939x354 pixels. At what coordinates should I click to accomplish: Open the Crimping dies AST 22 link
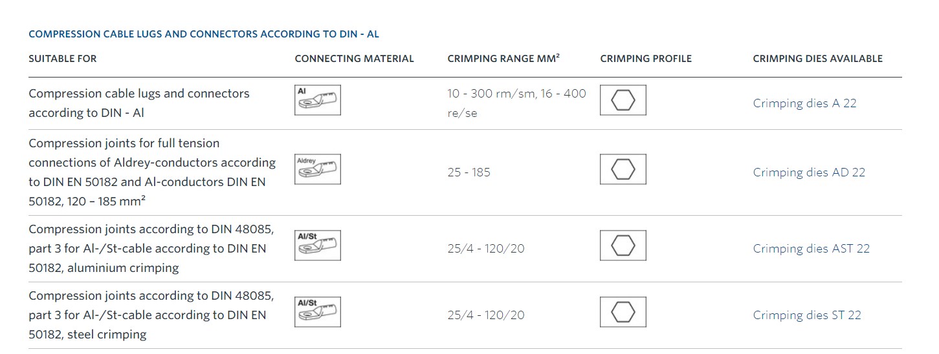coord(812,249)
